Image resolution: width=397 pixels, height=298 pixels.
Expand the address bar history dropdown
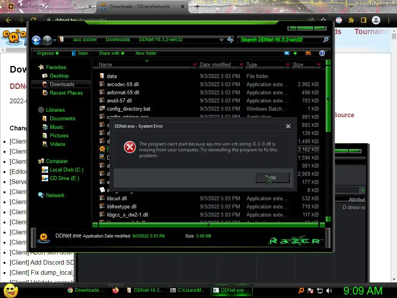(221, 40)
